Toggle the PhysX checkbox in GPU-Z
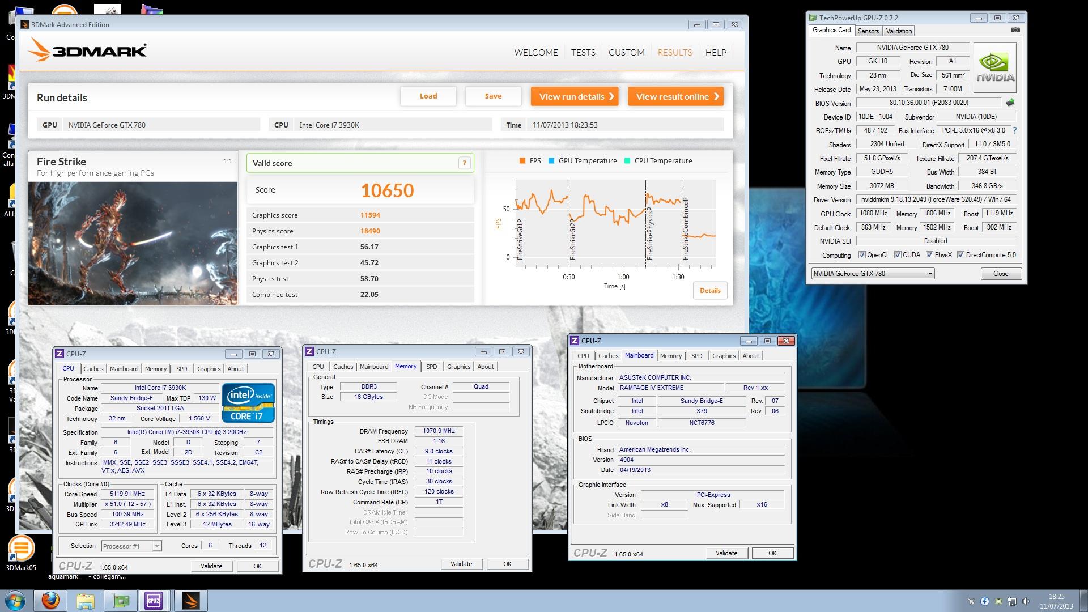 [x=929, y=255]
